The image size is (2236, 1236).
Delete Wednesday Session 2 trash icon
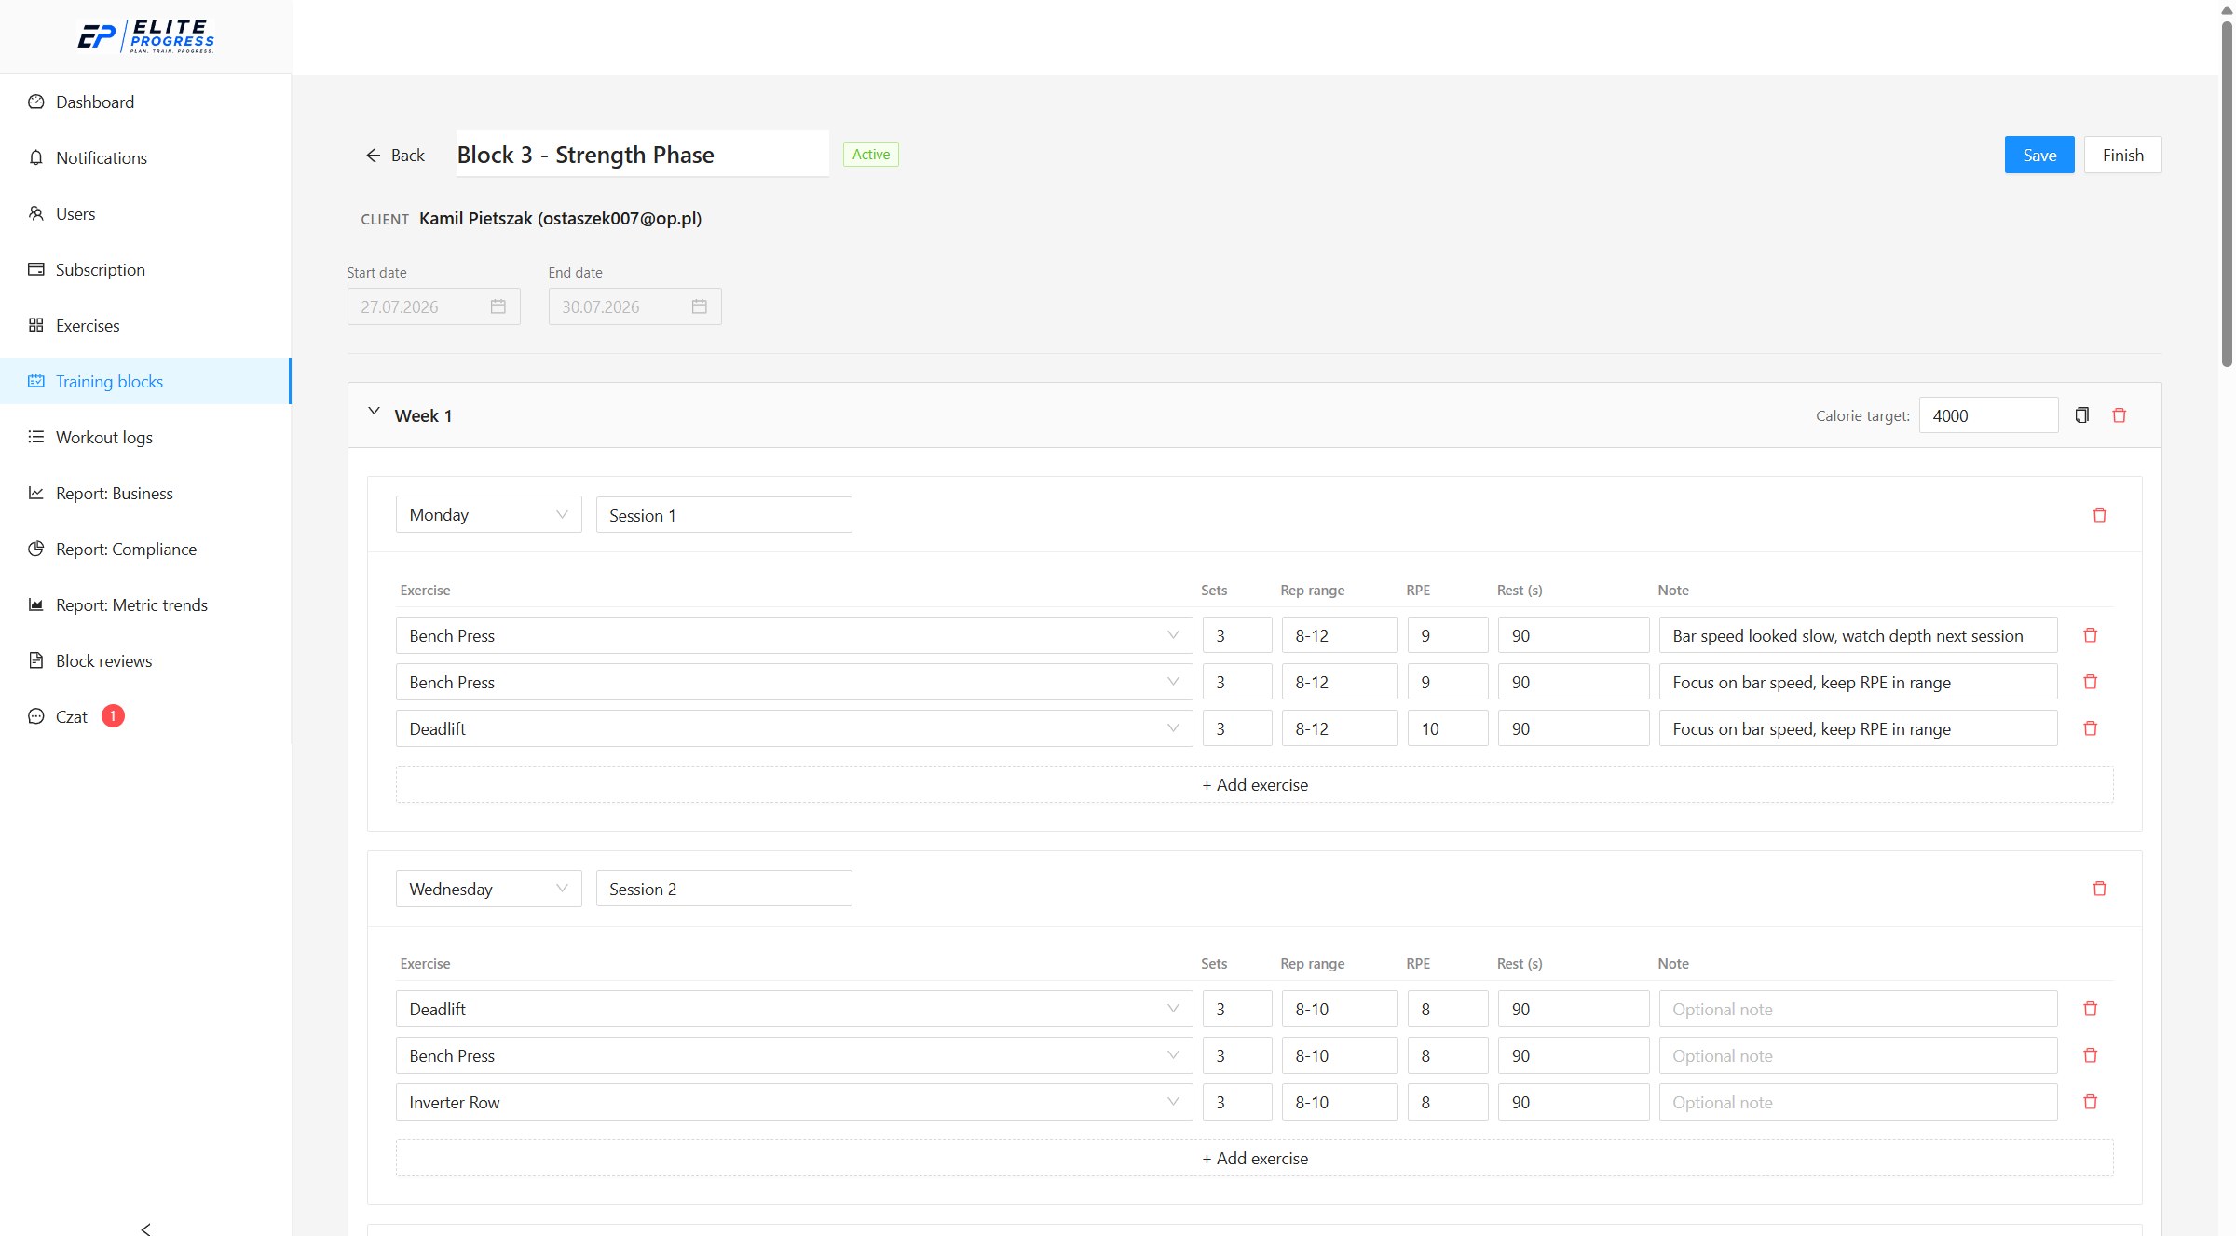tap(2099, 889)
